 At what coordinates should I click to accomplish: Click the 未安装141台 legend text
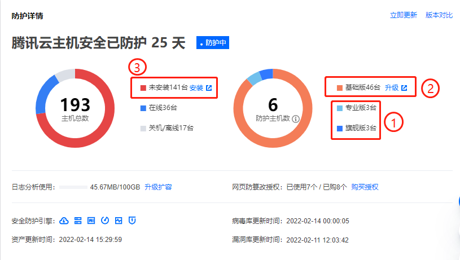tap(168, 87)
